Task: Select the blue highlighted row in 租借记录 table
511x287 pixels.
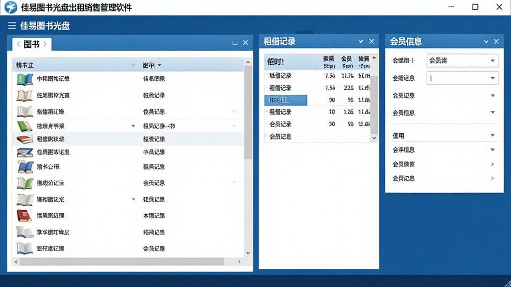Action: 285,100
